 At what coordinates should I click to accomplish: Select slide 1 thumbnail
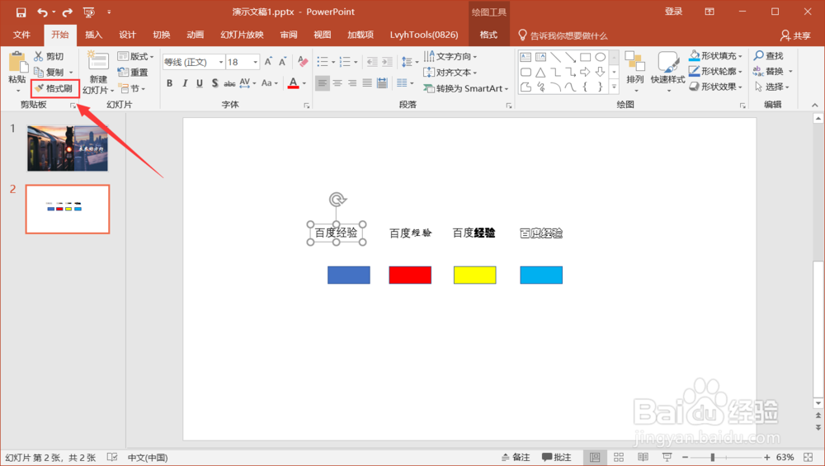click(x=68, y=148)
